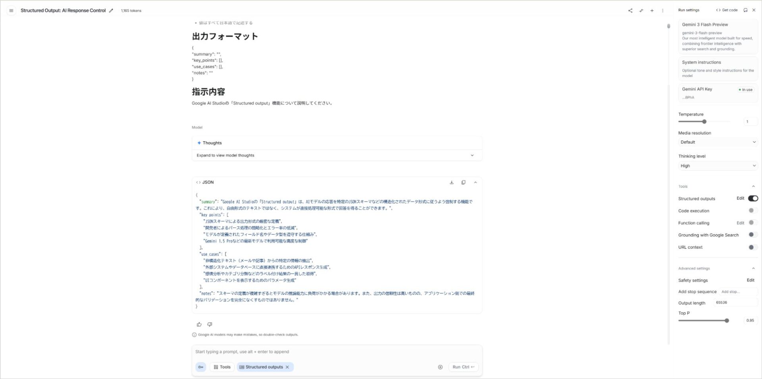The height and width of the screenshot is (379, 762).
Task: Enable Grounding with Google Search
Action: click(751, 235)
